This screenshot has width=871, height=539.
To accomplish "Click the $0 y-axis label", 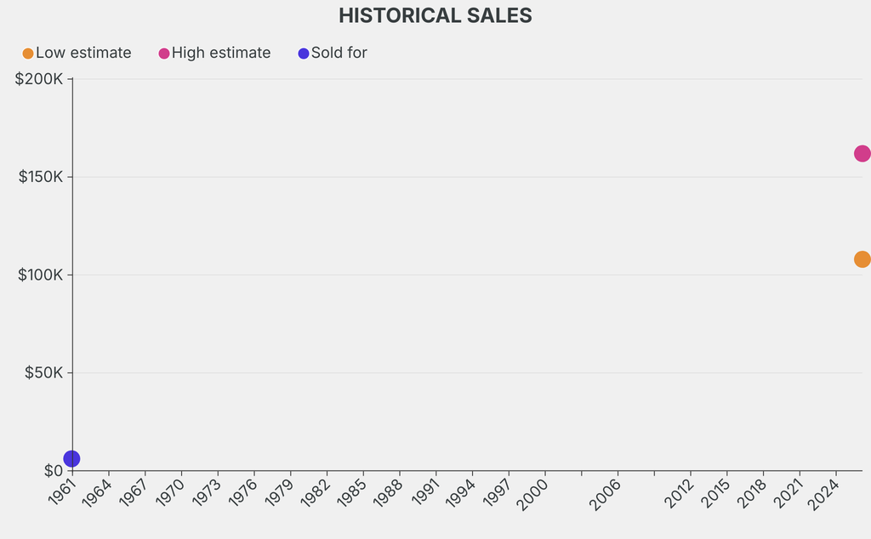I will [54, 471].
